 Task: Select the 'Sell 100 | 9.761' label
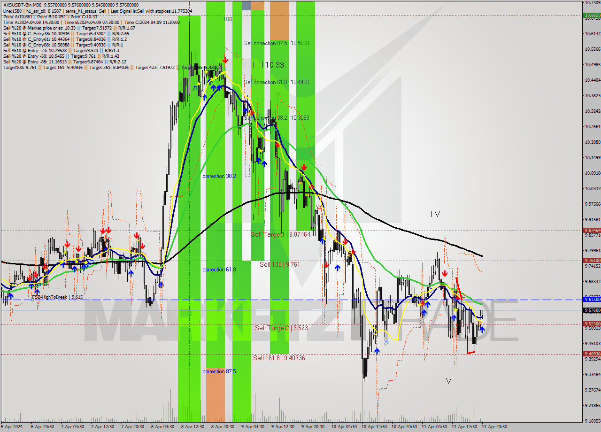(280, 264)
